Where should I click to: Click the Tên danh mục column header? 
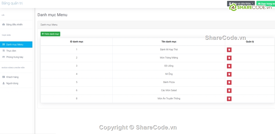point(169,42)
